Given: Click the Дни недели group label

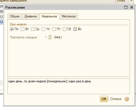Looking at the screenshot, I should point(18,24).
